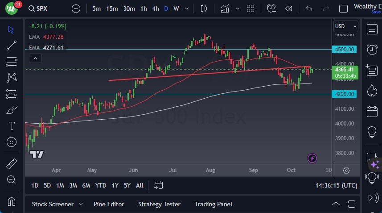The height and width of the screenshot is (213, 382).
Task: Switch to the Pine Editor tab
Action: coord(109,204)
